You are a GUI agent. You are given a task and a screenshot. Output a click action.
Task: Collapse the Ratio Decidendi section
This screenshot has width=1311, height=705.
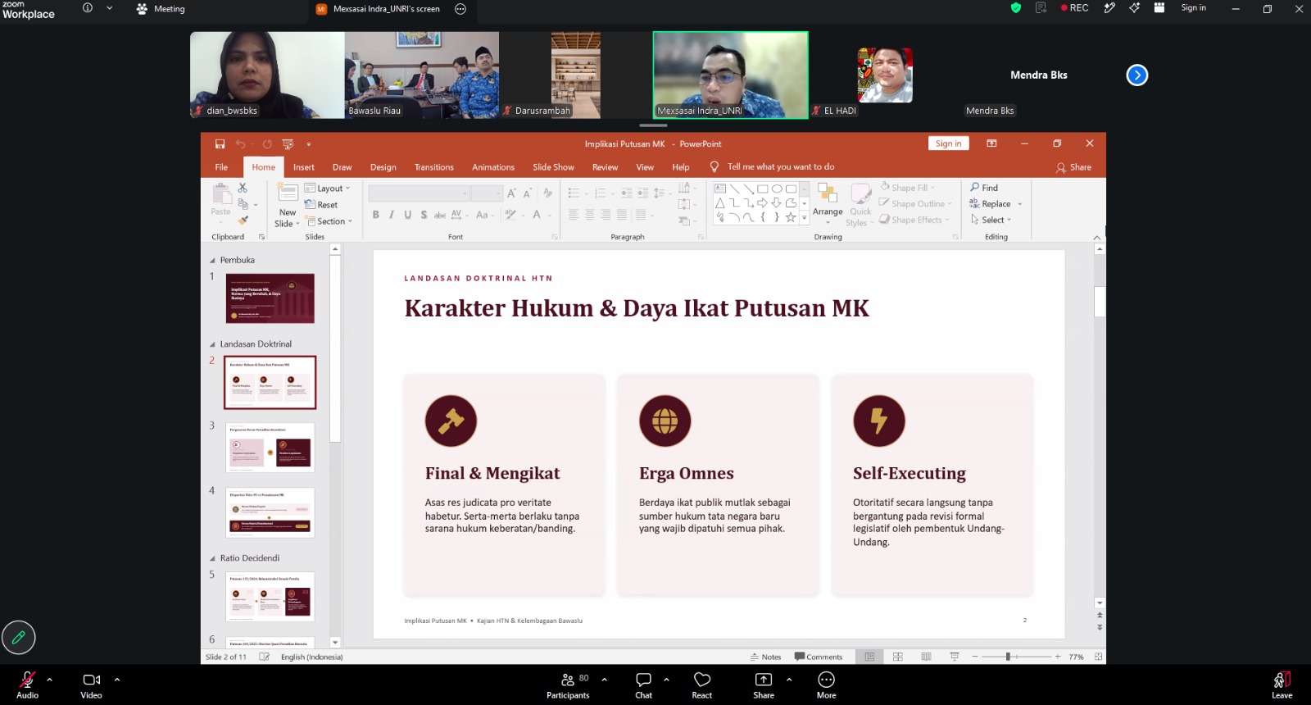213,558
